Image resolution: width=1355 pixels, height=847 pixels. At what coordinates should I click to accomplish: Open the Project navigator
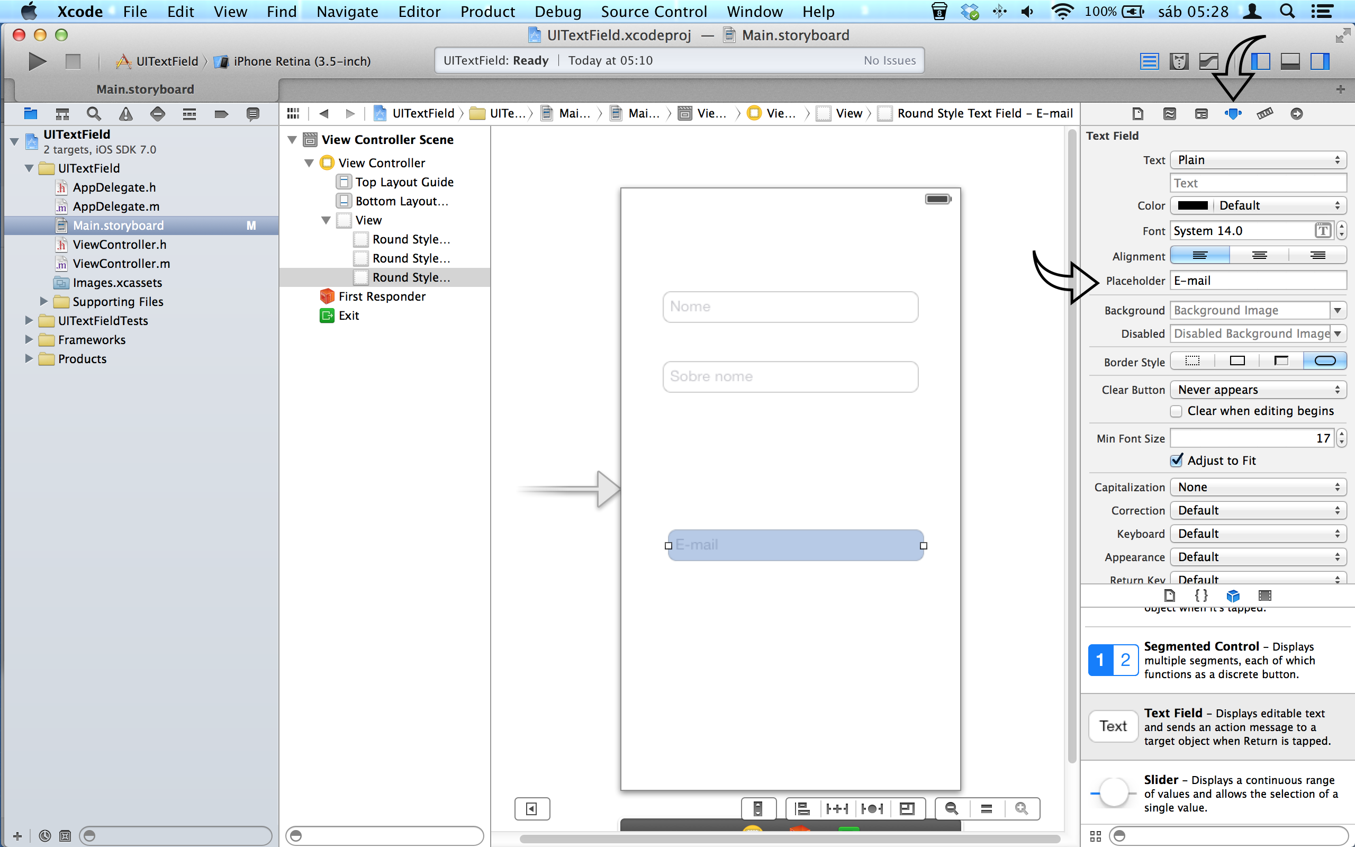[x=30, y=114]
